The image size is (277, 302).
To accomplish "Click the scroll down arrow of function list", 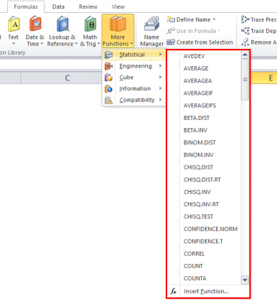I will (245, 280).
